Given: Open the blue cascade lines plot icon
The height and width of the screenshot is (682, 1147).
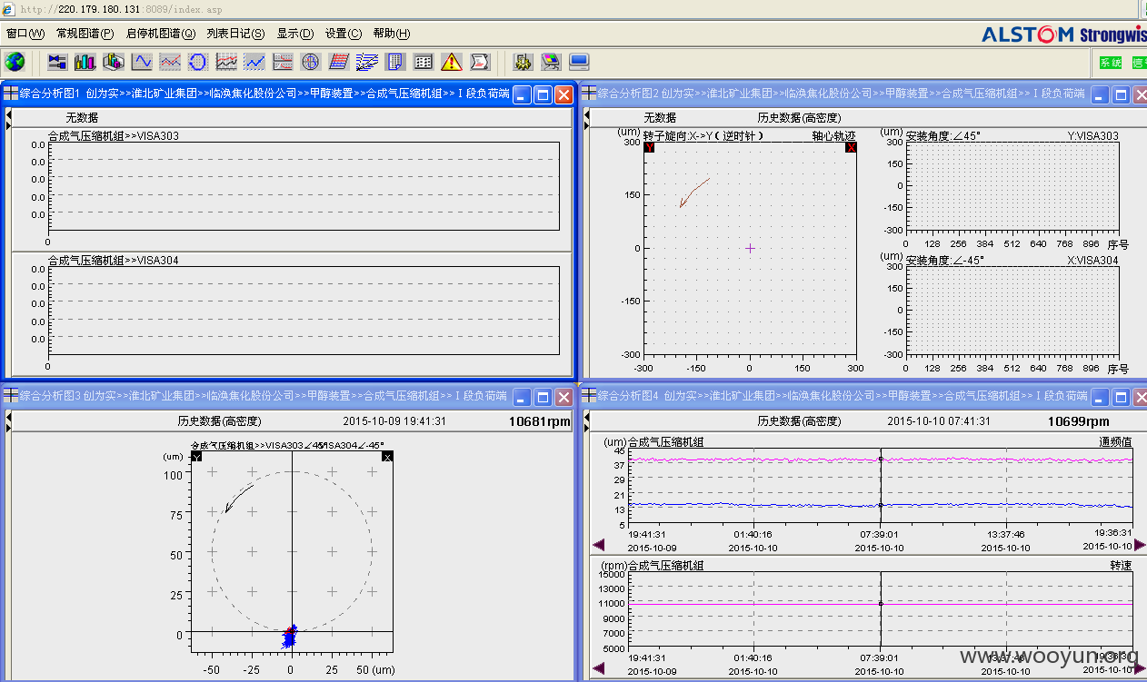Looking at the screenshot, I should (x=367, y=62).
